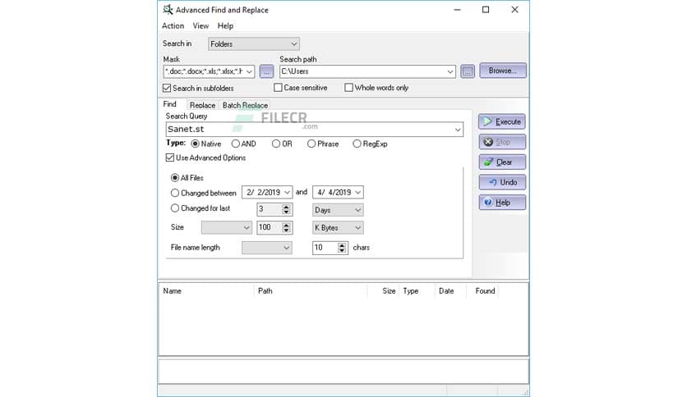Click Browse to choose a folder
The width and height of the screenshot is (687, 397).
click(x=503, y=71)
